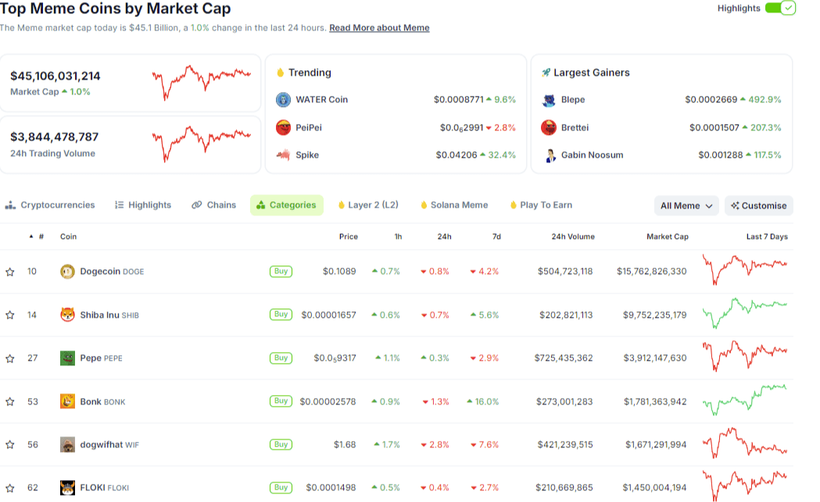Screen dimensions: 820x502
Task: Favorite Dogecoin with the star icon
Action: pyautogui.click(x=10, y=272)
